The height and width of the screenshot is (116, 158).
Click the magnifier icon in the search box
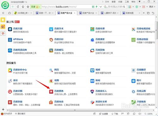tap(124, 7)
